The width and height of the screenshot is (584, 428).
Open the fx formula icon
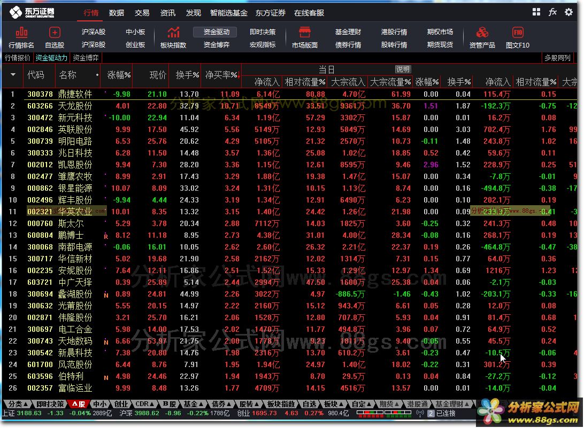pyautogui.click(x=552, y=12)
